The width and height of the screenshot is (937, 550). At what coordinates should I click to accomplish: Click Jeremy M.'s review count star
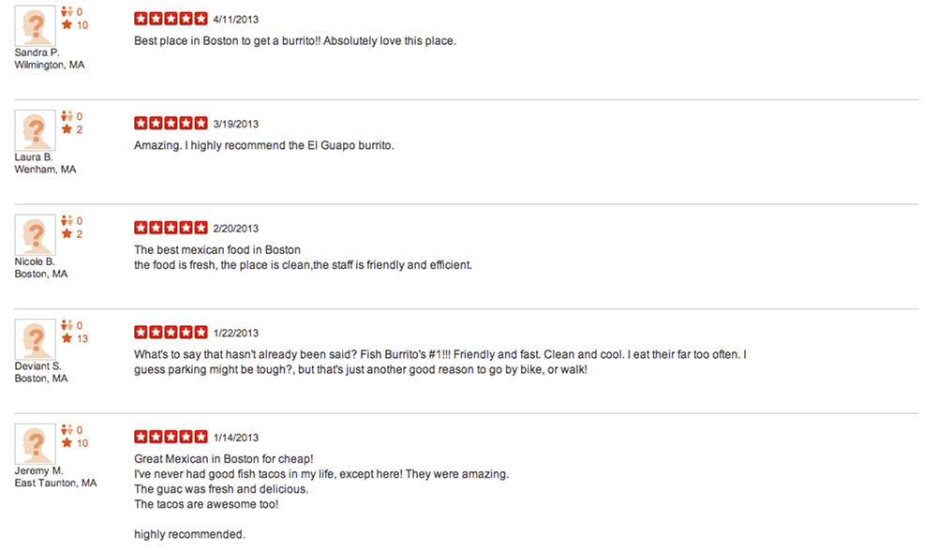tap(67, 443)
